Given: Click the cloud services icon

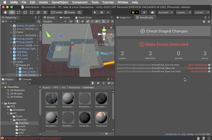Looking at the screenshot, I should tap(152, 12).
